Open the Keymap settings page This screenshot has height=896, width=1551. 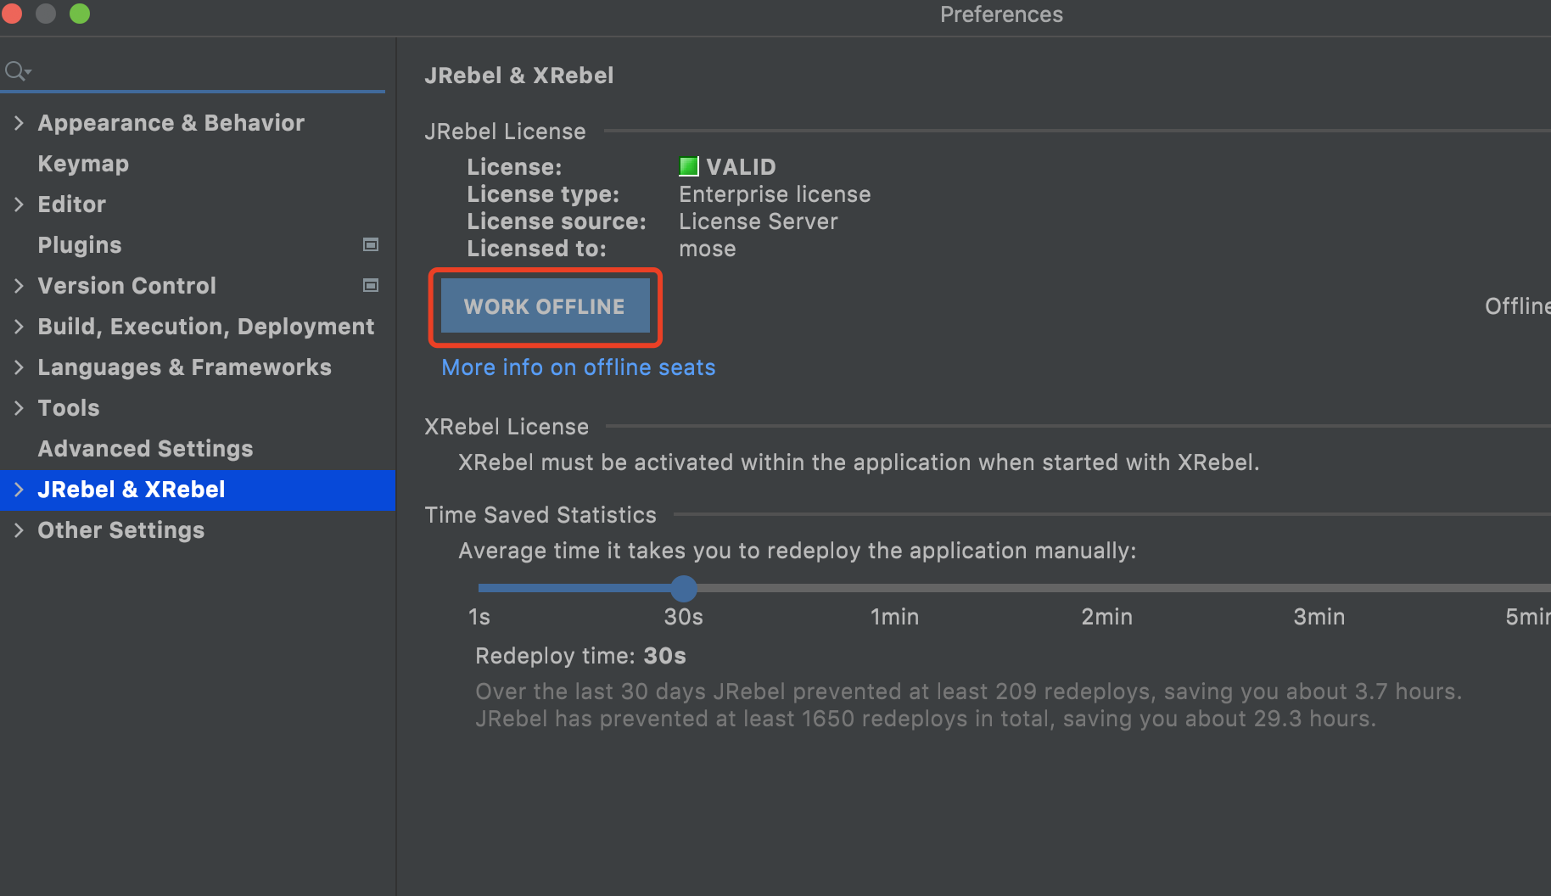83,164
